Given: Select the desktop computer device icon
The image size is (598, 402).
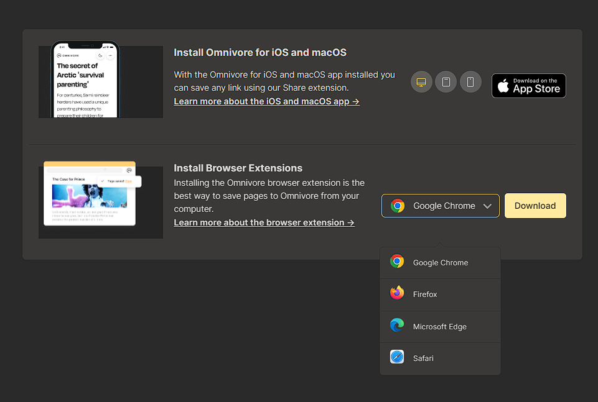Looking at the screenshot, I should 421,82.
